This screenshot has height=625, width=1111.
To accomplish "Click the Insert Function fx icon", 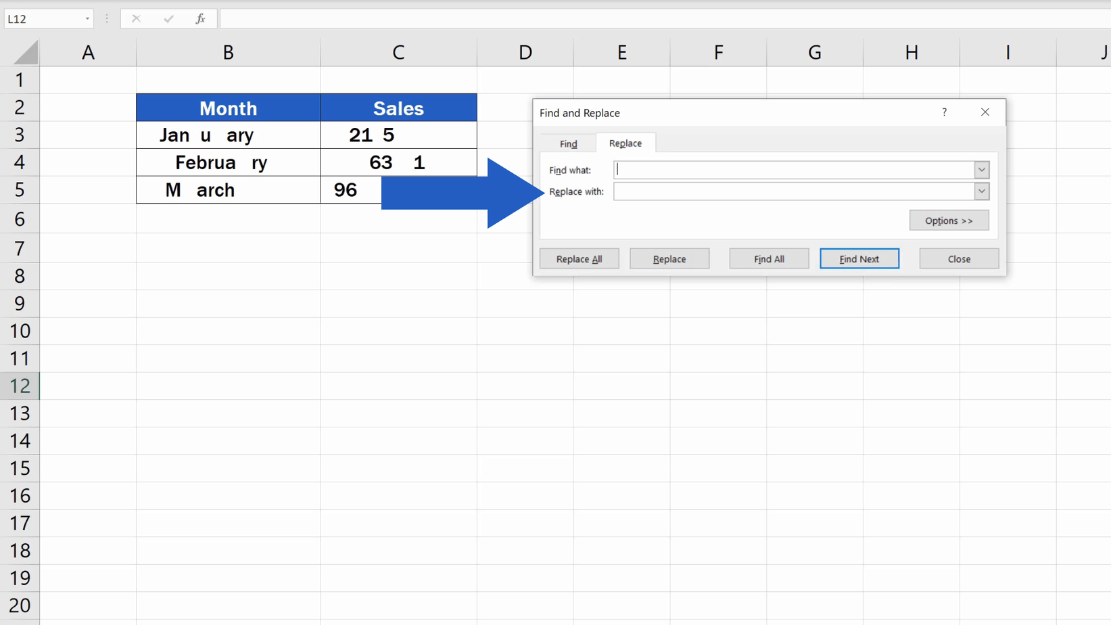I will [200, 19].
